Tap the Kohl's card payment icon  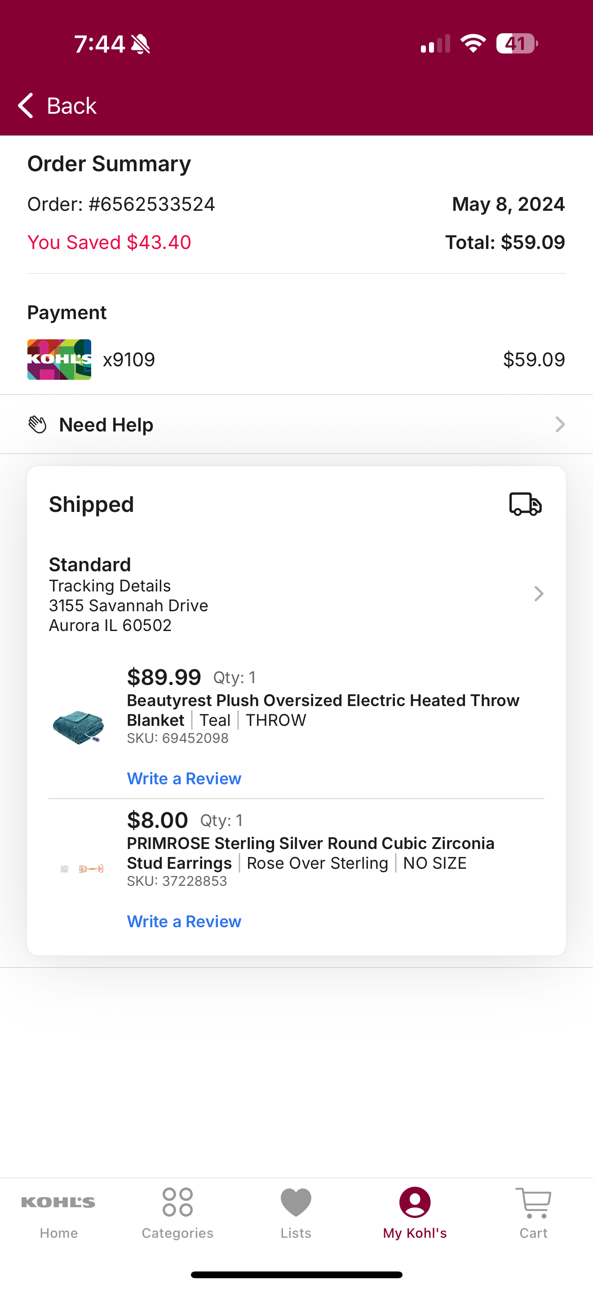tap(59, 359)
